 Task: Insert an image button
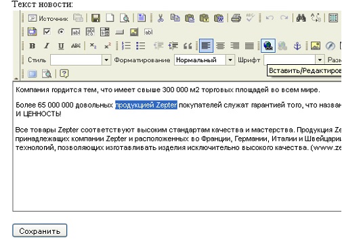point(134,32)
